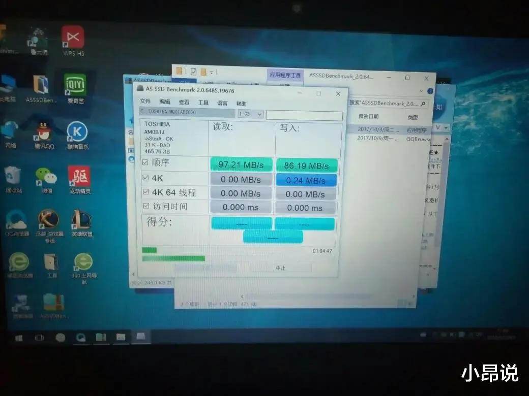Click the 86.19 MB/s sequential write result

pos(306,166)
